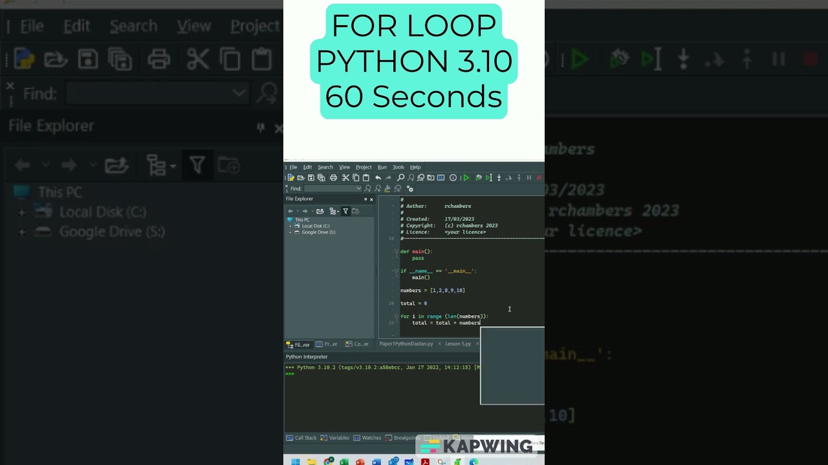Click the Open file toolbar icon
828x465 pixels.
point(301,178)
